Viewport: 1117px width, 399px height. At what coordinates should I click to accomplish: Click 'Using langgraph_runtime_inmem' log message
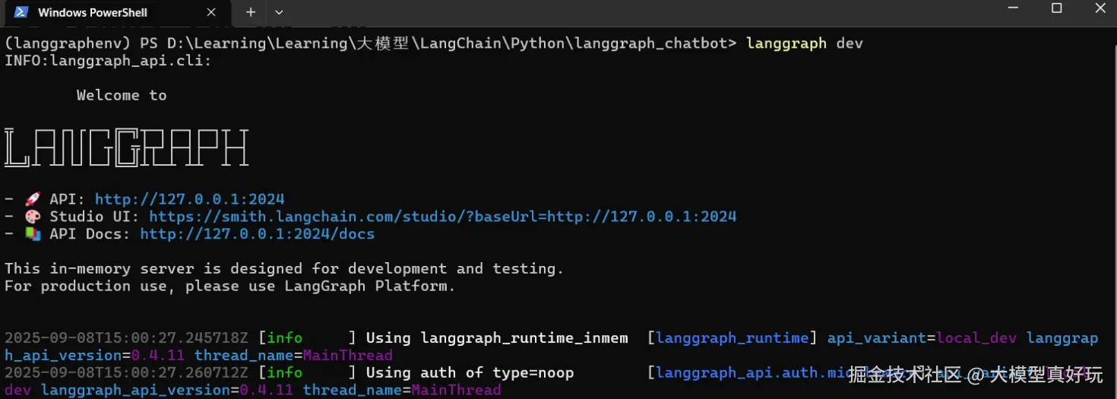coord(497,338)
